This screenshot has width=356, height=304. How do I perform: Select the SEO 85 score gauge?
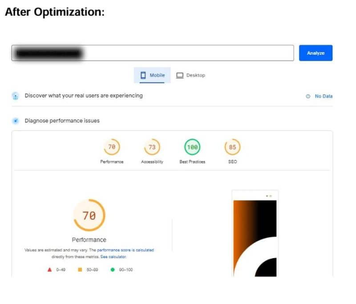tap(232, 147)
